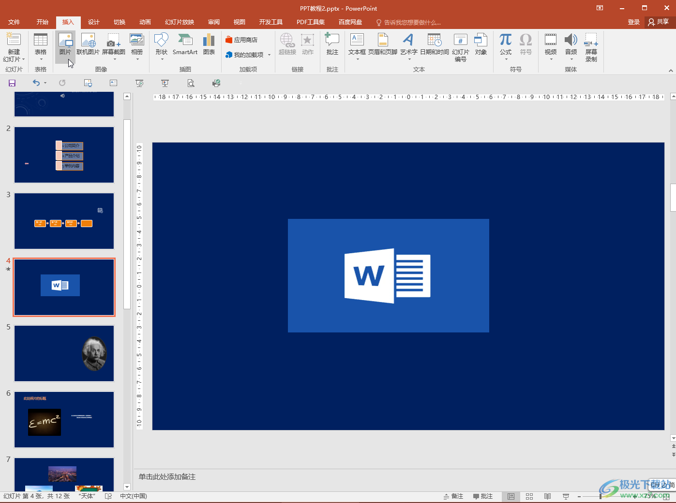The width and height of the screenshot is (676, 503).
Task: Click the 共享 share button
Action: (x=659, y=22)
